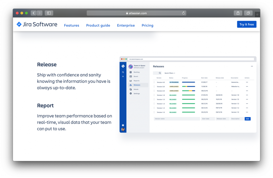Viewport: 273px width, 178px height.
Task: Open actions menu for Version 1.2
Action: tap(247, 108)
